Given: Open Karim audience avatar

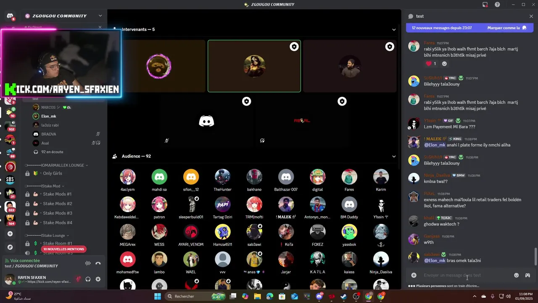Looking at the screenshot, I should tap(381, 177).
